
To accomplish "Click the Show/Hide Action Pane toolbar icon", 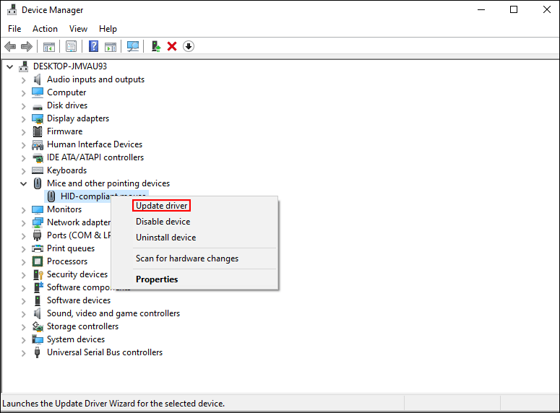I will 111,47.
